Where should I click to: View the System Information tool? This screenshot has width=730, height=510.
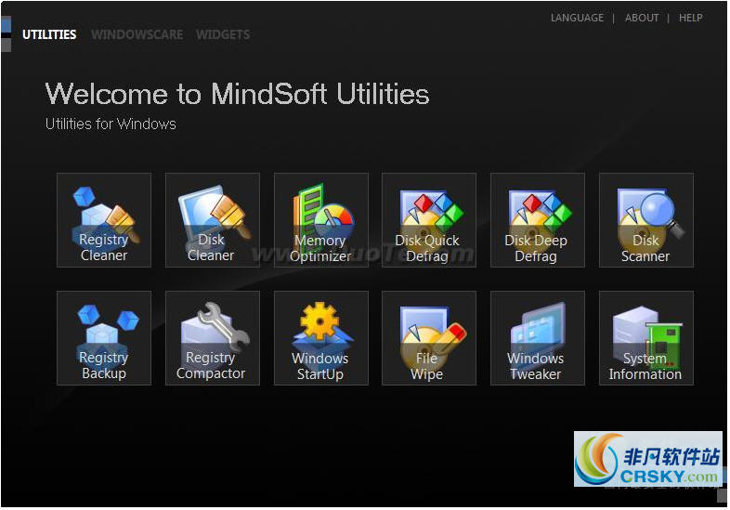[x=646, y=338]
